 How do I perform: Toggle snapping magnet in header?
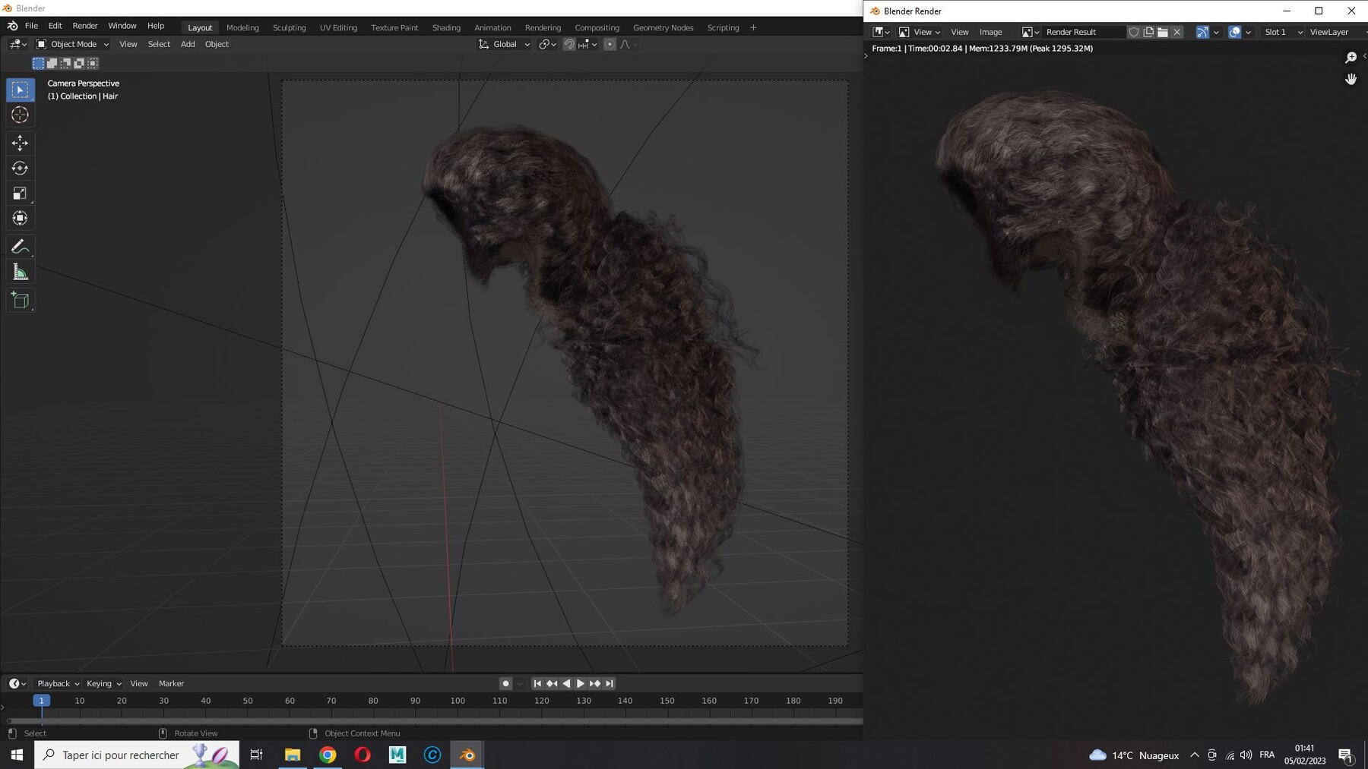point(568,44)
